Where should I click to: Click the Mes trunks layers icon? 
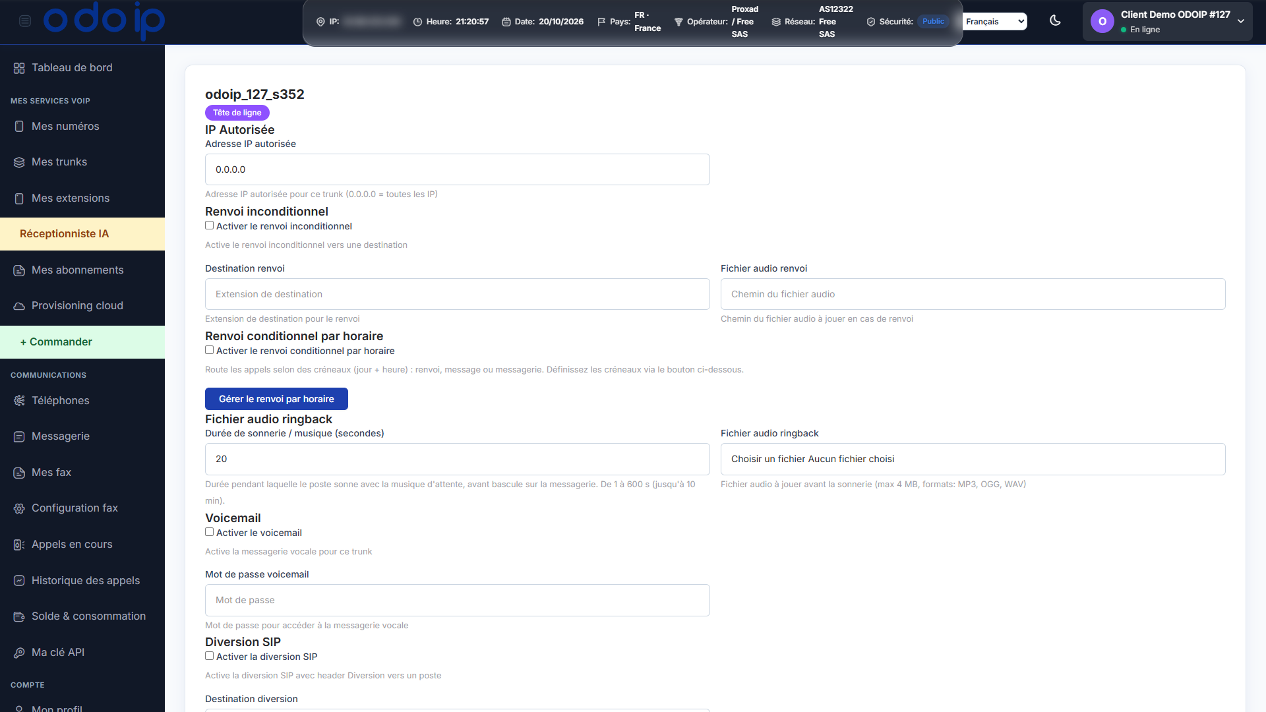pyautogui.click(x=19, y=162)
